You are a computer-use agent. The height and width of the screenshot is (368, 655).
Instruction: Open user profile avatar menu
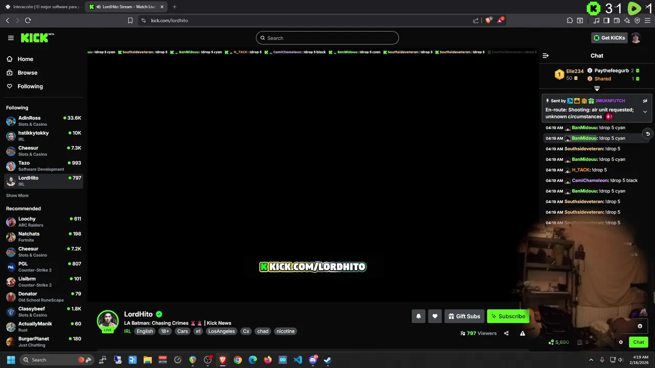pyautogui.click(x=636, y=38)
